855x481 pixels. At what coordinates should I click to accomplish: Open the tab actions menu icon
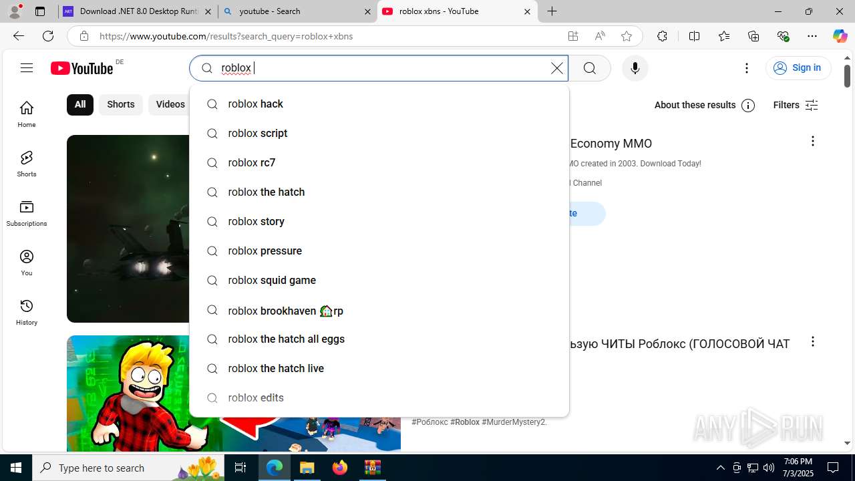click(x=40, y=11)
